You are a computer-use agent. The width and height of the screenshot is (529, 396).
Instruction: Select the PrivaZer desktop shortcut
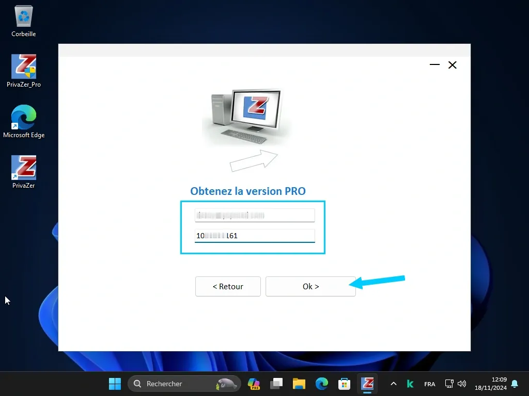click(24, 172)
